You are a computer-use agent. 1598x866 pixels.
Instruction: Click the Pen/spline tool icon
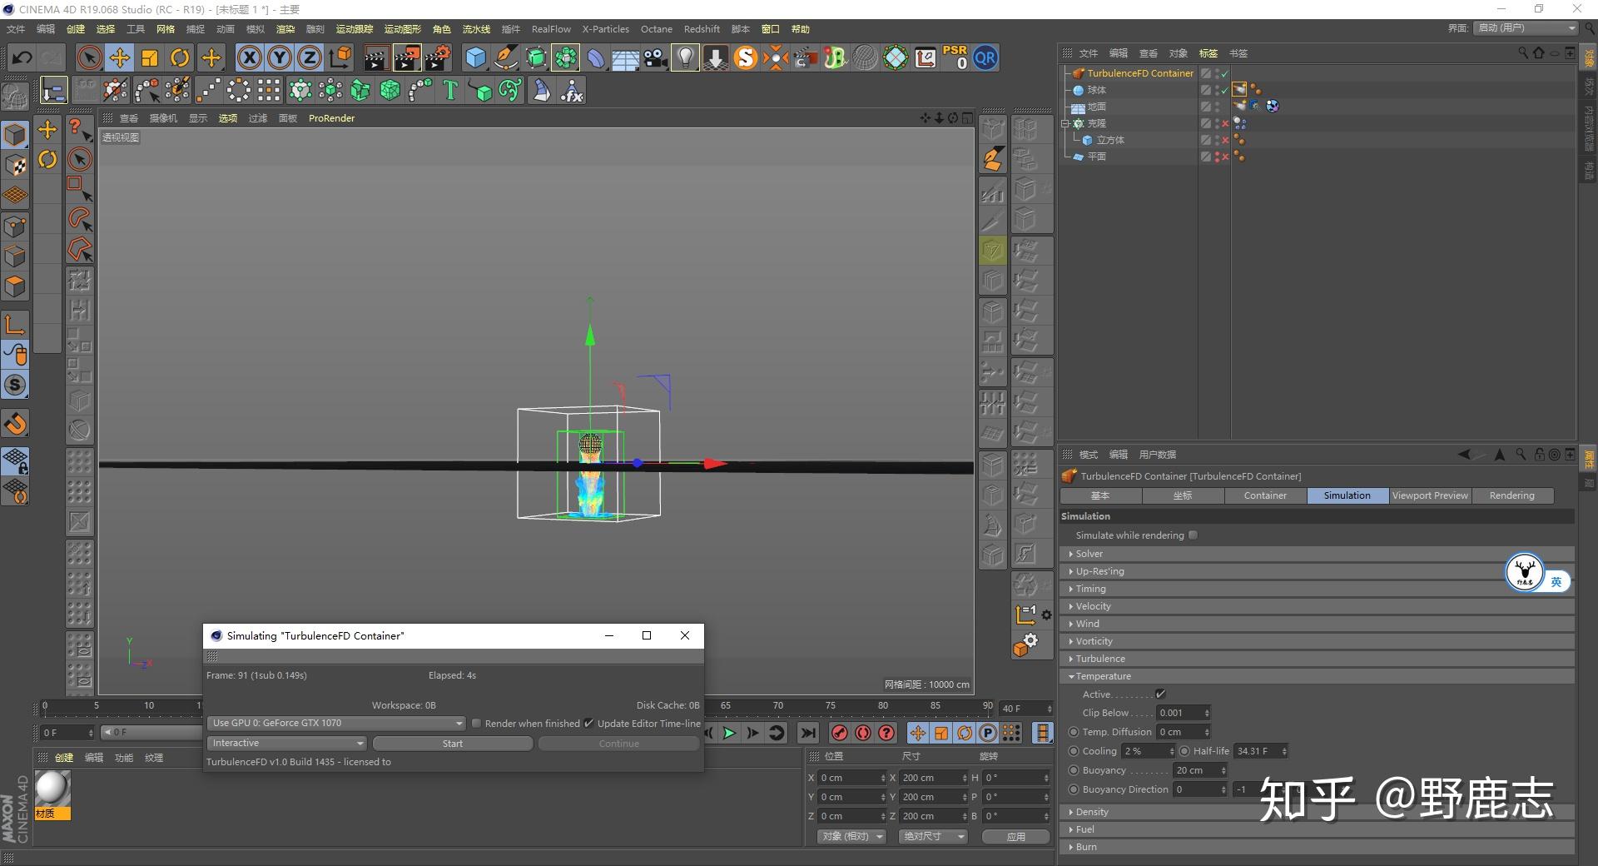click(x=505, y=57)
